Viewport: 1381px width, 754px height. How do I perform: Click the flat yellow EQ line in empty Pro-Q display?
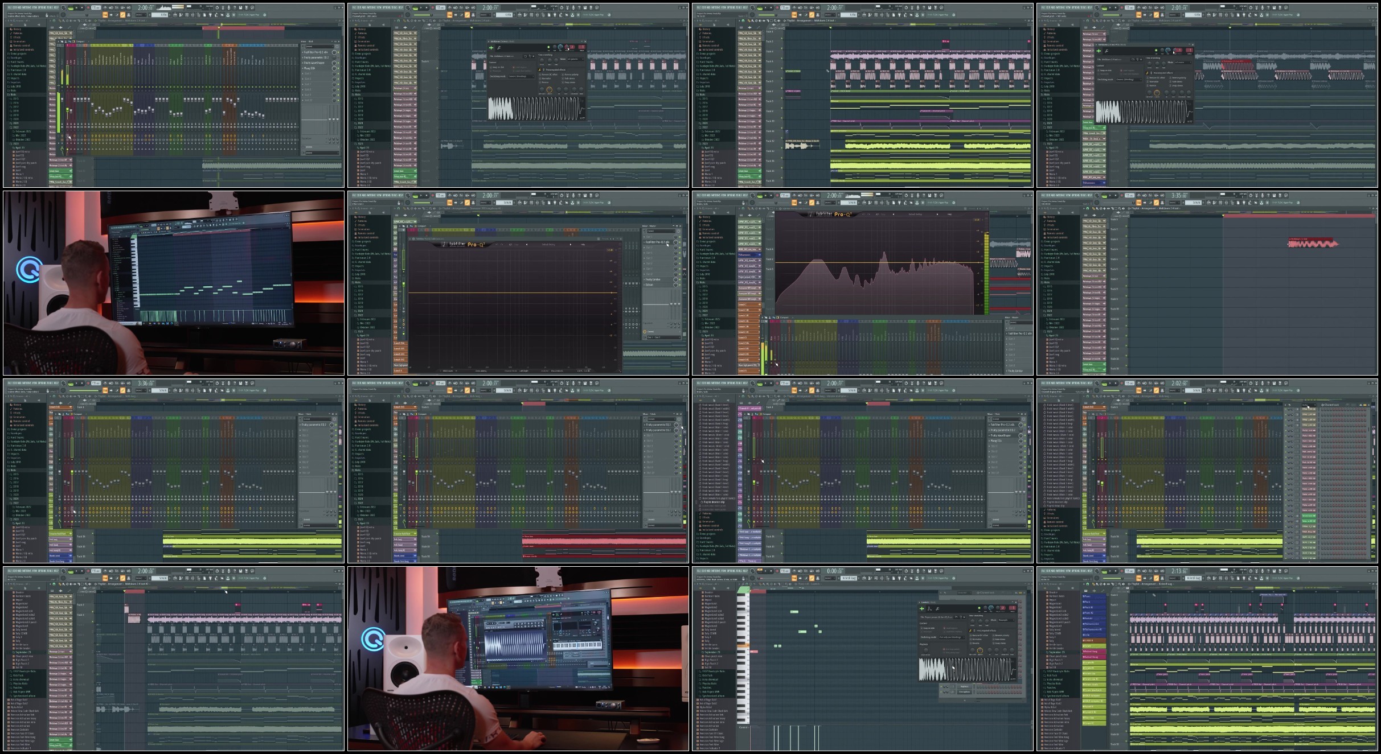pos(513,292)
